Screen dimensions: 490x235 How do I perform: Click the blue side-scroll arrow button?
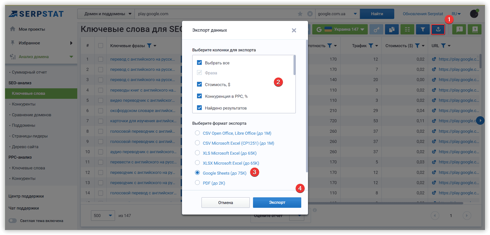480,120
